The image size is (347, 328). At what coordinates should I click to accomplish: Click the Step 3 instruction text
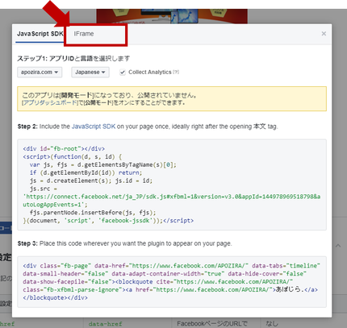click(125, 243)
